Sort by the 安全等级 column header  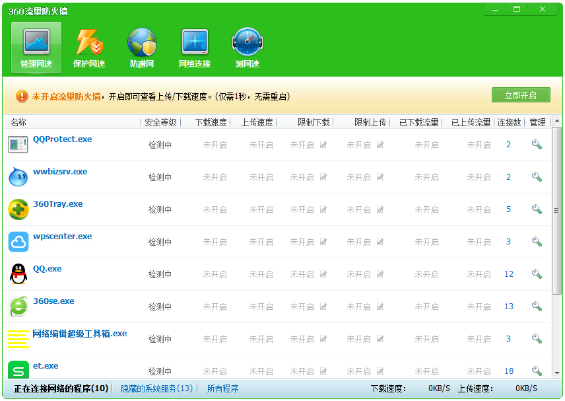(160, 122)
